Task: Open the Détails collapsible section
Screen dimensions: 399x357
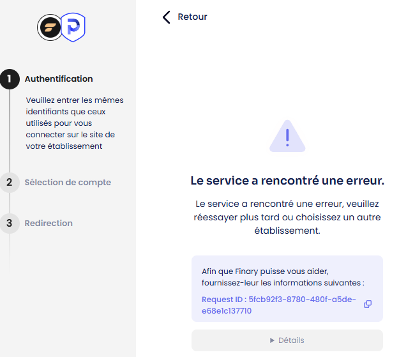Action: (287, 340)
